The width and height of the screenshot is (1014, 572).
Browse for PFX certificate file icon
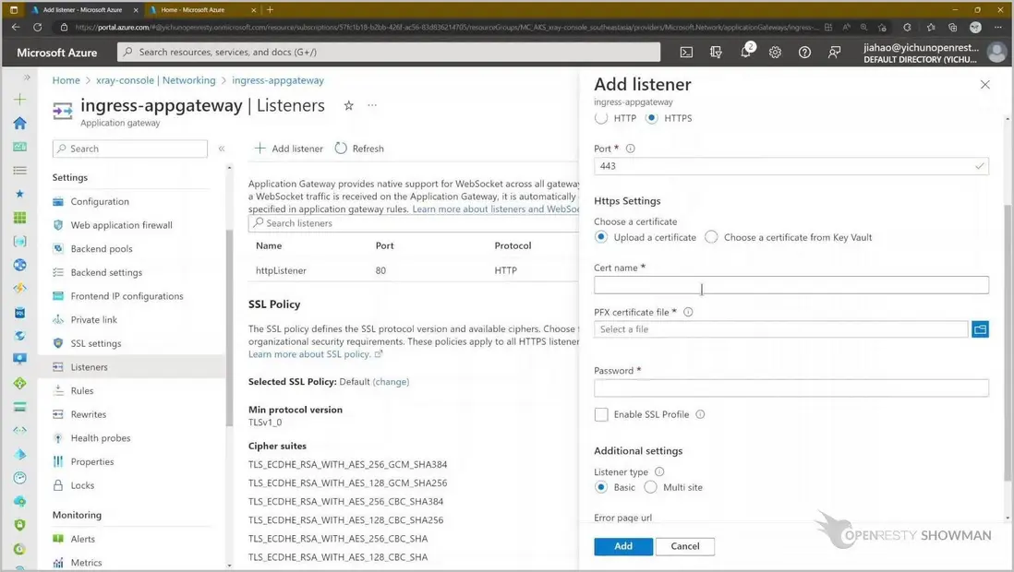tap(980, 329)
